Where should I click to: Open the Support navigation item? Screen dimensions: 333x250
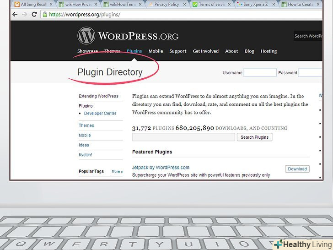[x=178, y=51]
